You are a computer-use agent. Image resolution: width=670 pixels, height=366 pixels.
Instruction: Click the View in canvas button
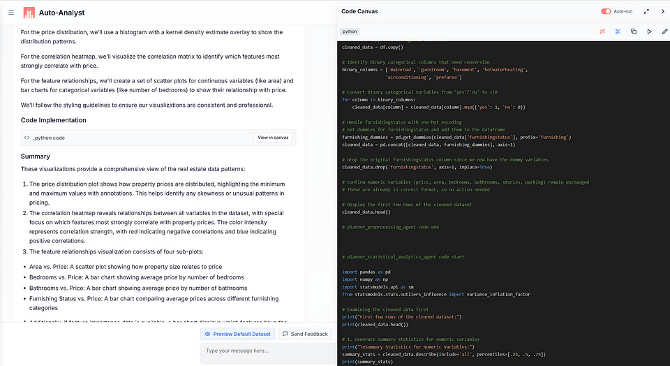[273, 138]
